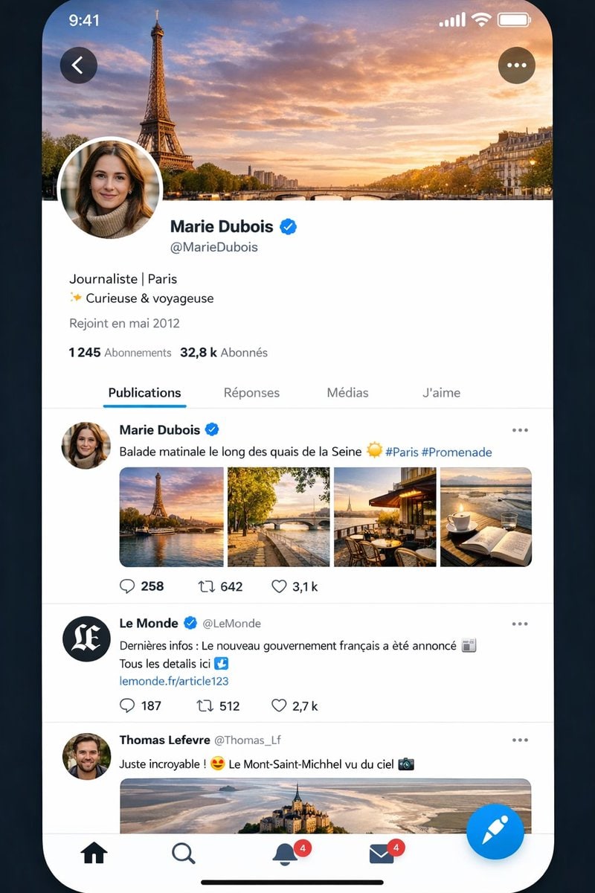Open notifications bell icon
The image size is (595, 893).
click(x=284, y=854)
